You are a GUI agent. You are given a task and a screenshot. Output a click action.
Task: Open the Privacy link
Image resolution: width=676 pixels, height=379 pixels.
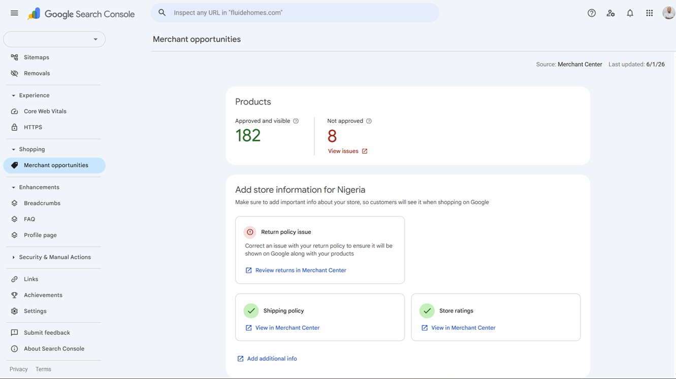(x=19, y=369)
